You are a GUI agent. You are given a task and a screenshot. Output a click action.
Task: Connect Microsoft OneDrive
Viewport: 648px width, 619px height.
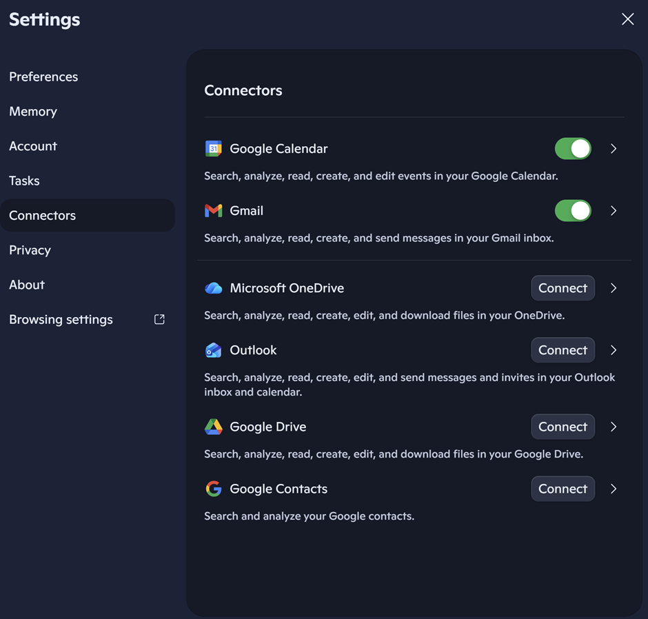pos(563,288)
